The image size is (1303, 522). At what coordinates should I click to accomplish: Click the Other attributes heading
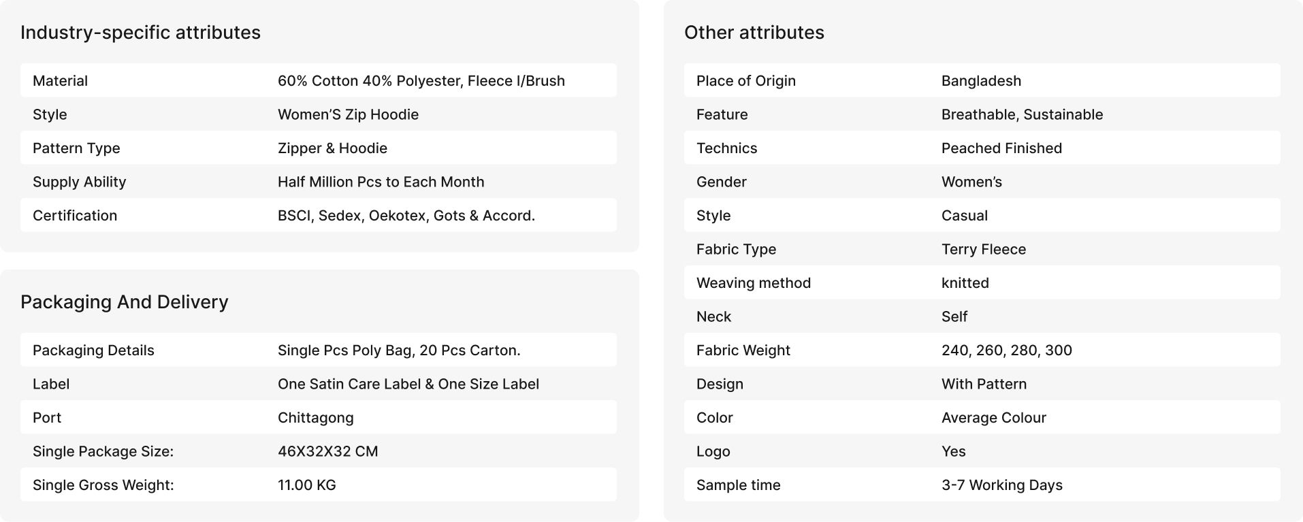(754, 33)
